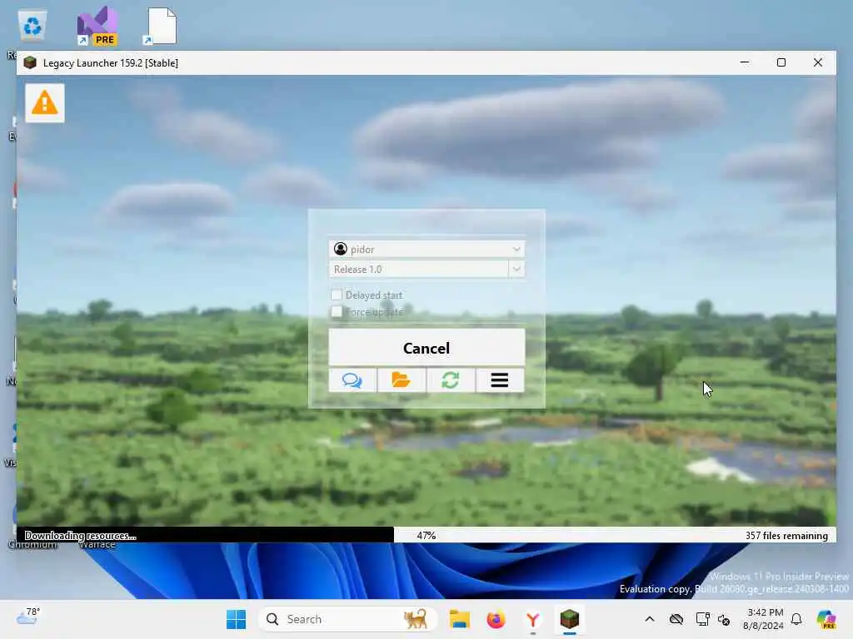Toggle the Delayed start checkbox
The image size is (853, 639).
[337, 295]
